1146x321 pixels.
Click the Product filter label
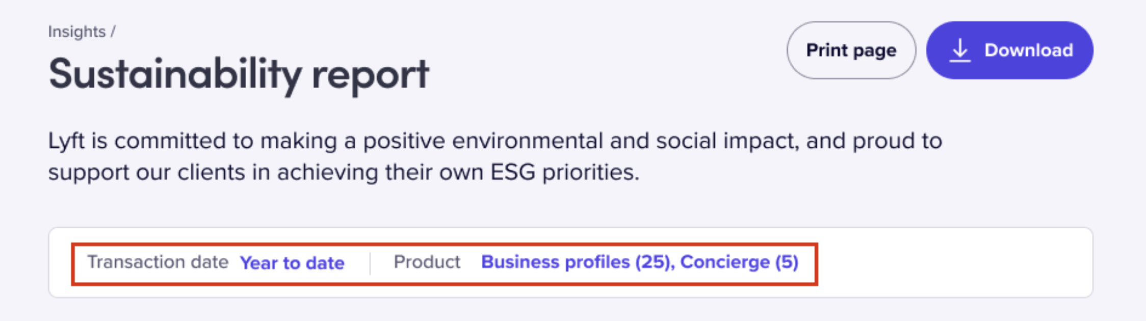point(427,262)
